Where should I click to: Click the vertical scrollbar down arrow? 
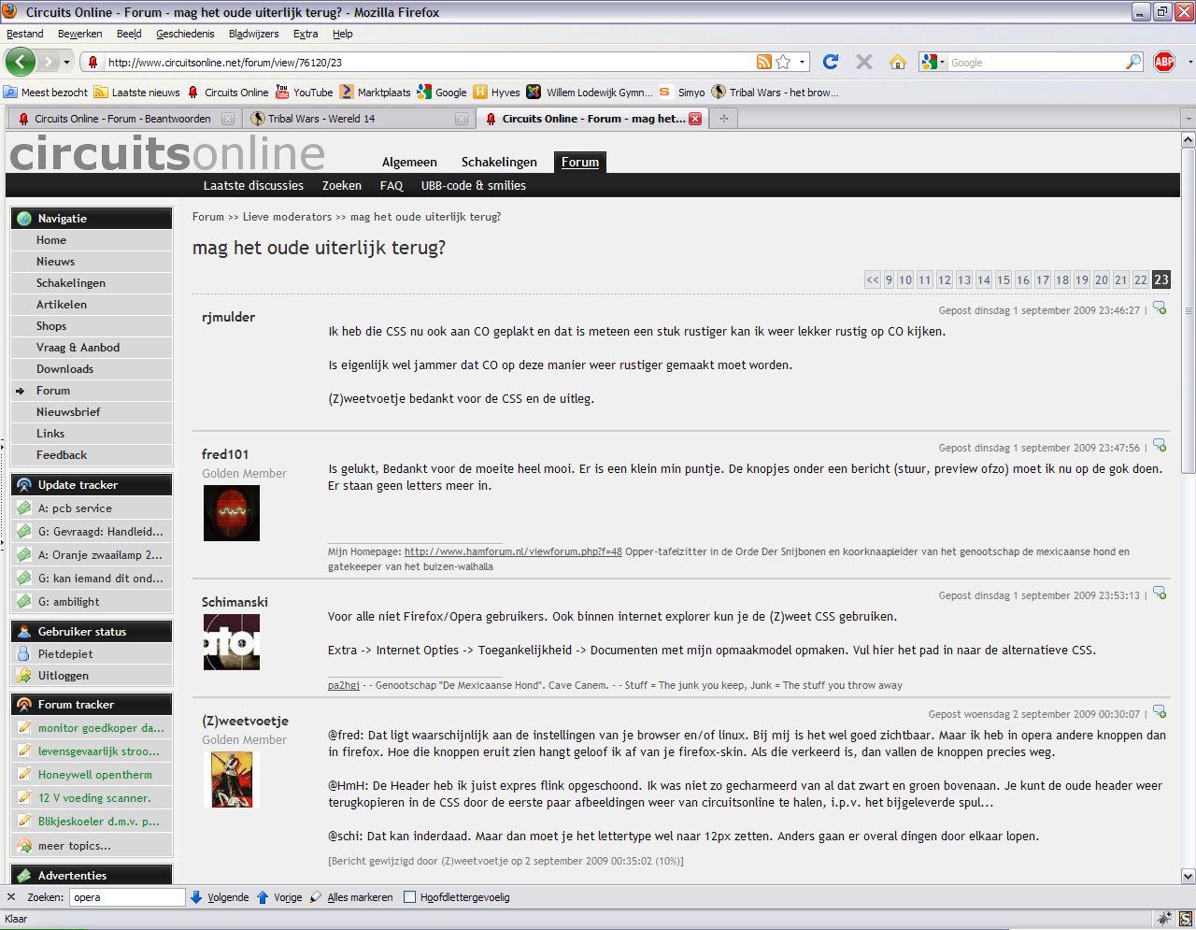tap(1188, 876)
